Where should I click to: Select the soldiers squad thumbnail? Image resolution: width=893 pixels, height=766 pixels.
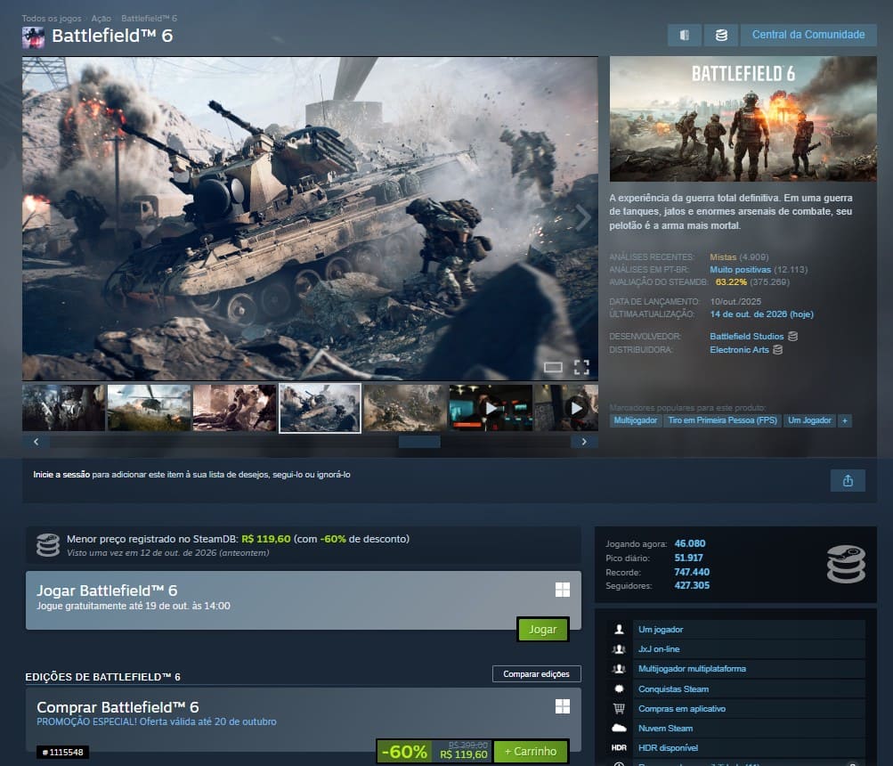[x=64, y=408]
